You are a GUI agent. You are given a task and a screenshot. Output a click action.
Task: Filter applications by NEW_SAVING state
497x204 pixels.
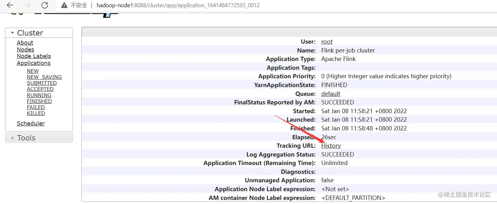pyautogui.click(x=44, y=77)
